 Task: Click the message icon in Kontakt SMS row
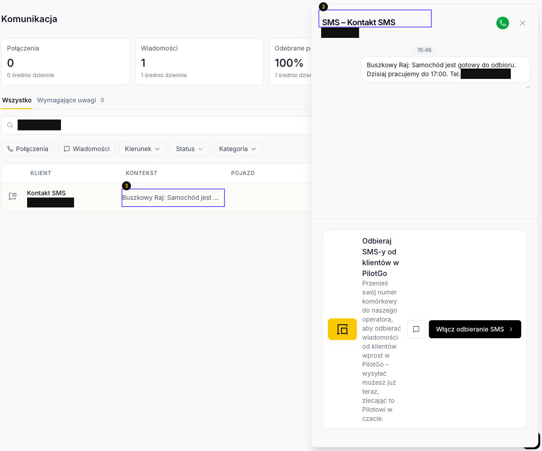(x=13, y=196)
